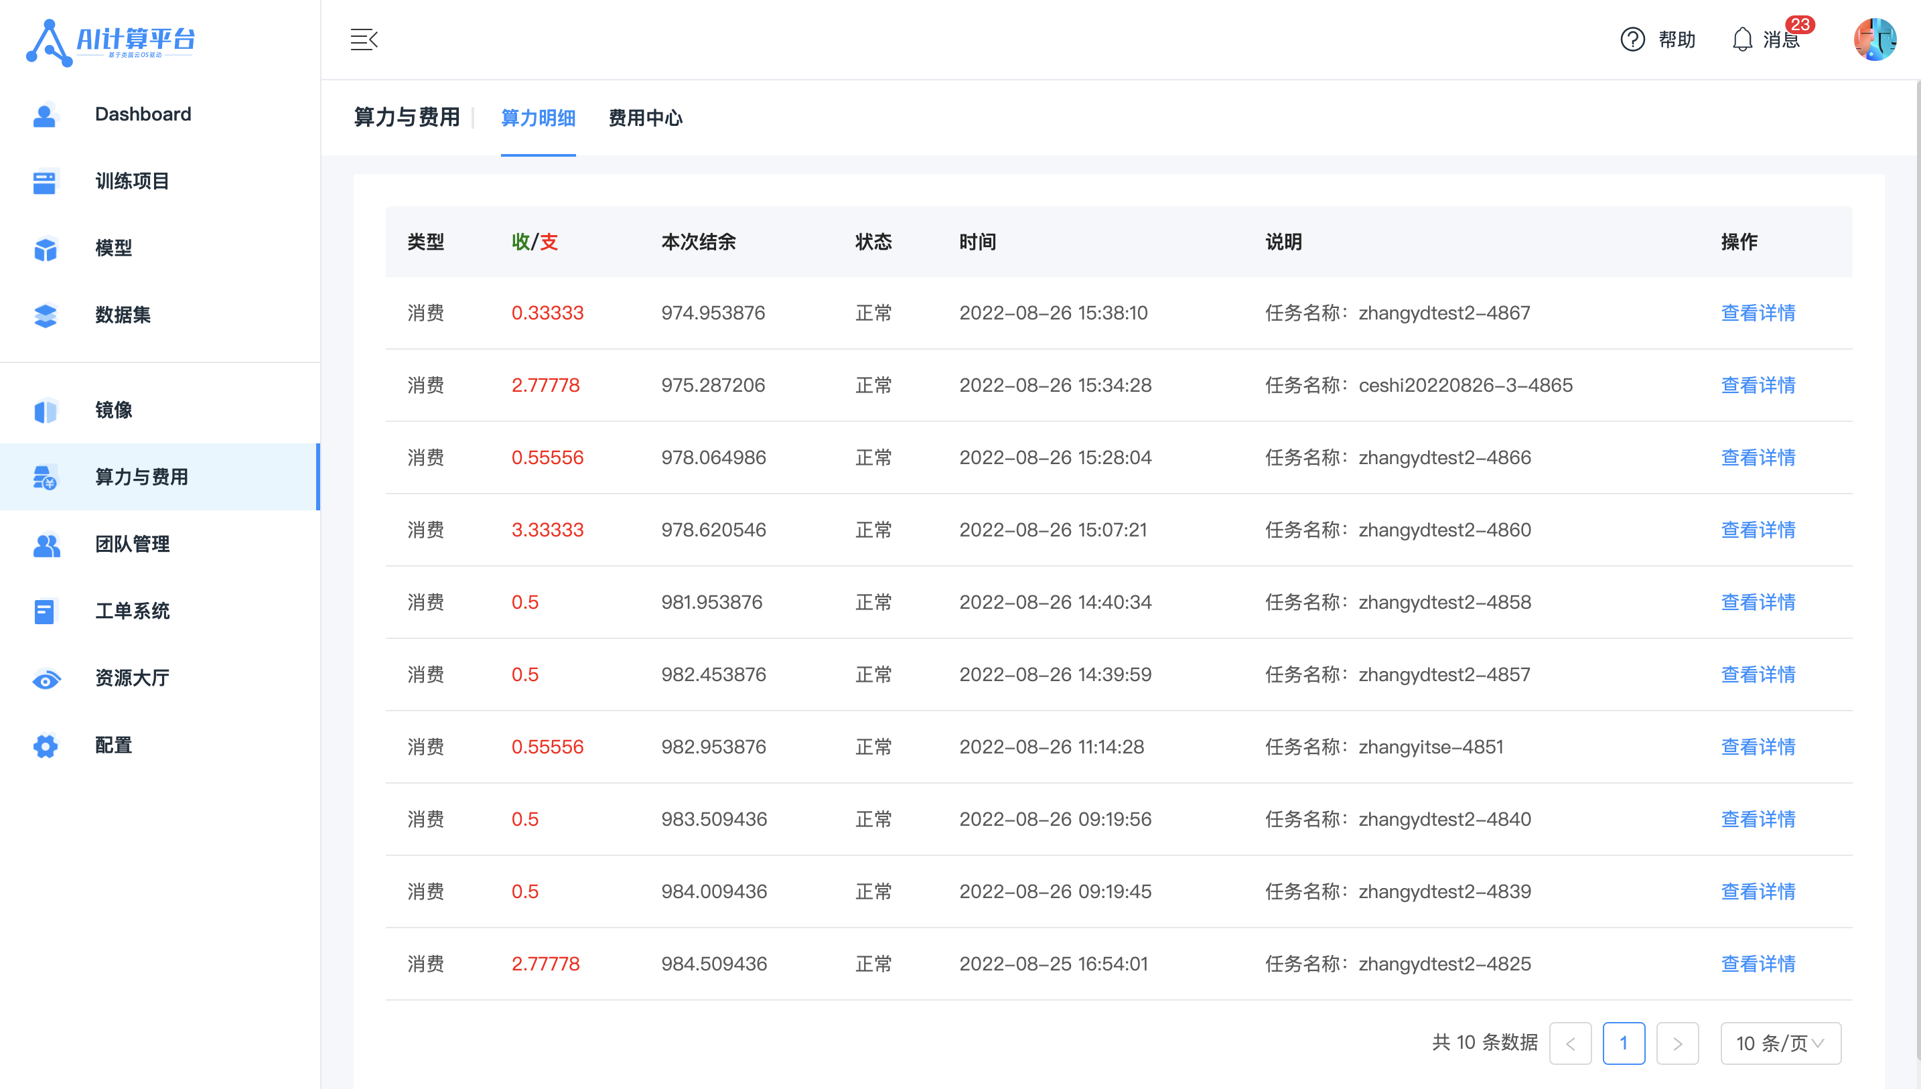View details for zhangydtest2-4860
This screenshot has height=1089, width=1921.
click(x=1758, y=530)
